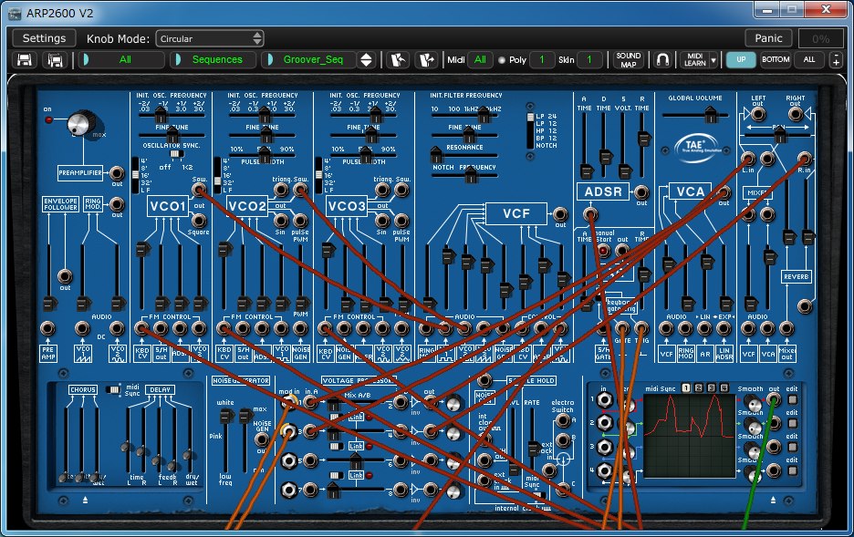Click the headphones icon in the toolbar
The height and width of the screenshot is (537, 854).
coord(662,60)
